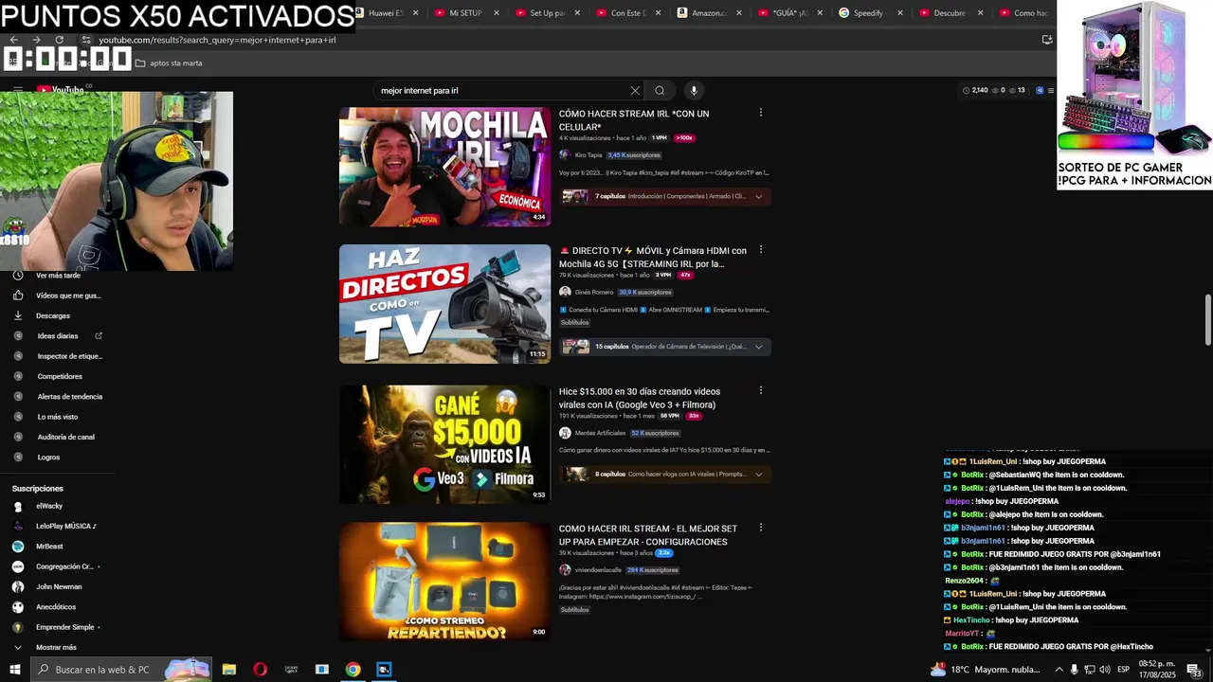Open File Explorer from taskbar

click(229, 670)
